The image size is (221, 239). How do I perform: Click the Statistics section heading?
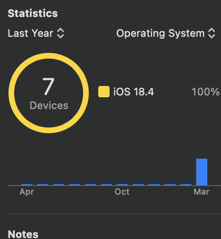[x=33, y=13]
